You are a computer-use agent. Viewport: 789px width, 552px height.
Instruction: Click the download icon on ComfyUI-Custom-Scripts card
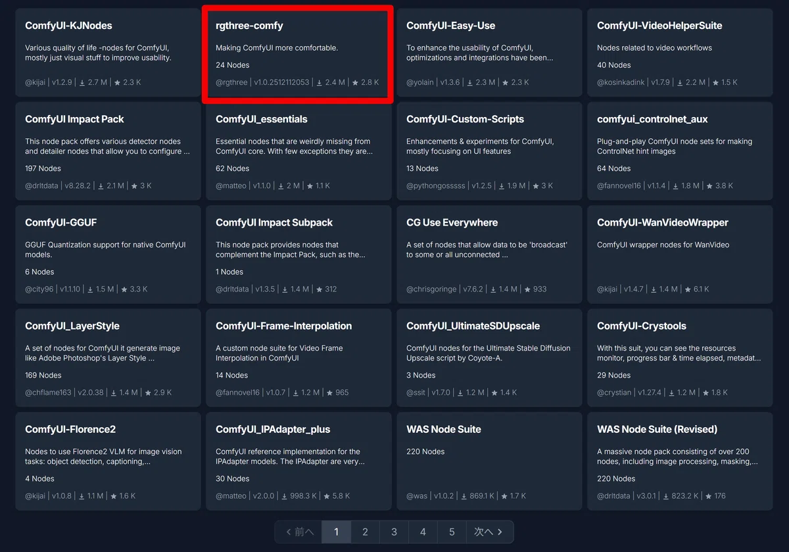[502, 186]
